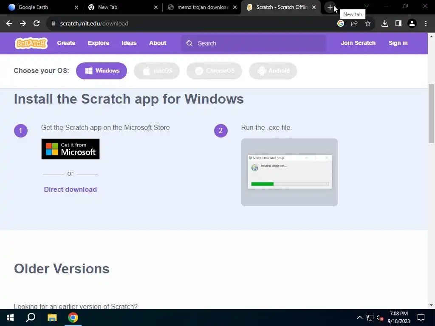Screen dimensions: 435x326
Task: Open File Explorer from taskbar
Action: (52, 318)
